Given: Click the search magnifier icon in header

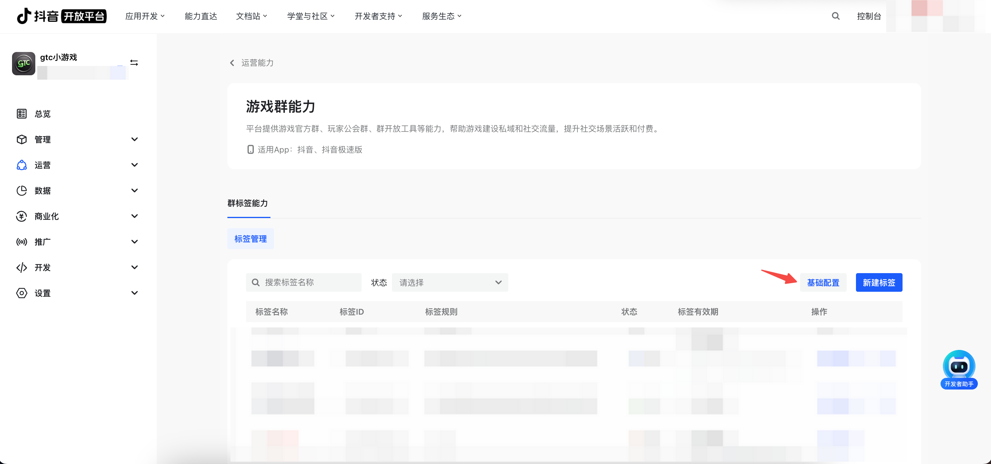Looking at the screenshot, I should point(835,16).
